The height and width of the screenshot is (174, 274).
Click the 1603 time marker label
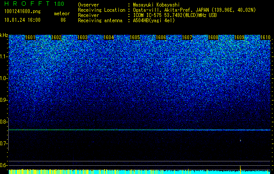tap(82, 37)
